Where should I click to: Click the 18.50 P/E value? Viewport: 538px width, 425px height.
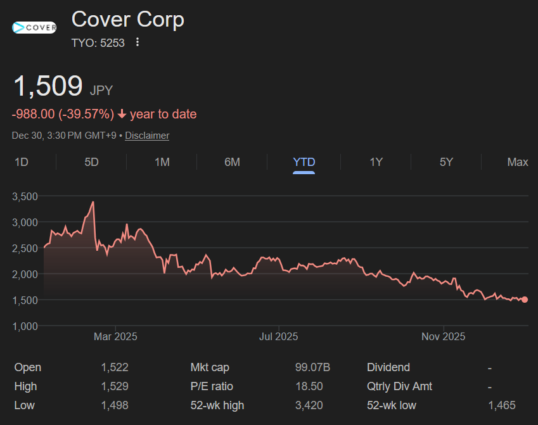click(309, 386)
